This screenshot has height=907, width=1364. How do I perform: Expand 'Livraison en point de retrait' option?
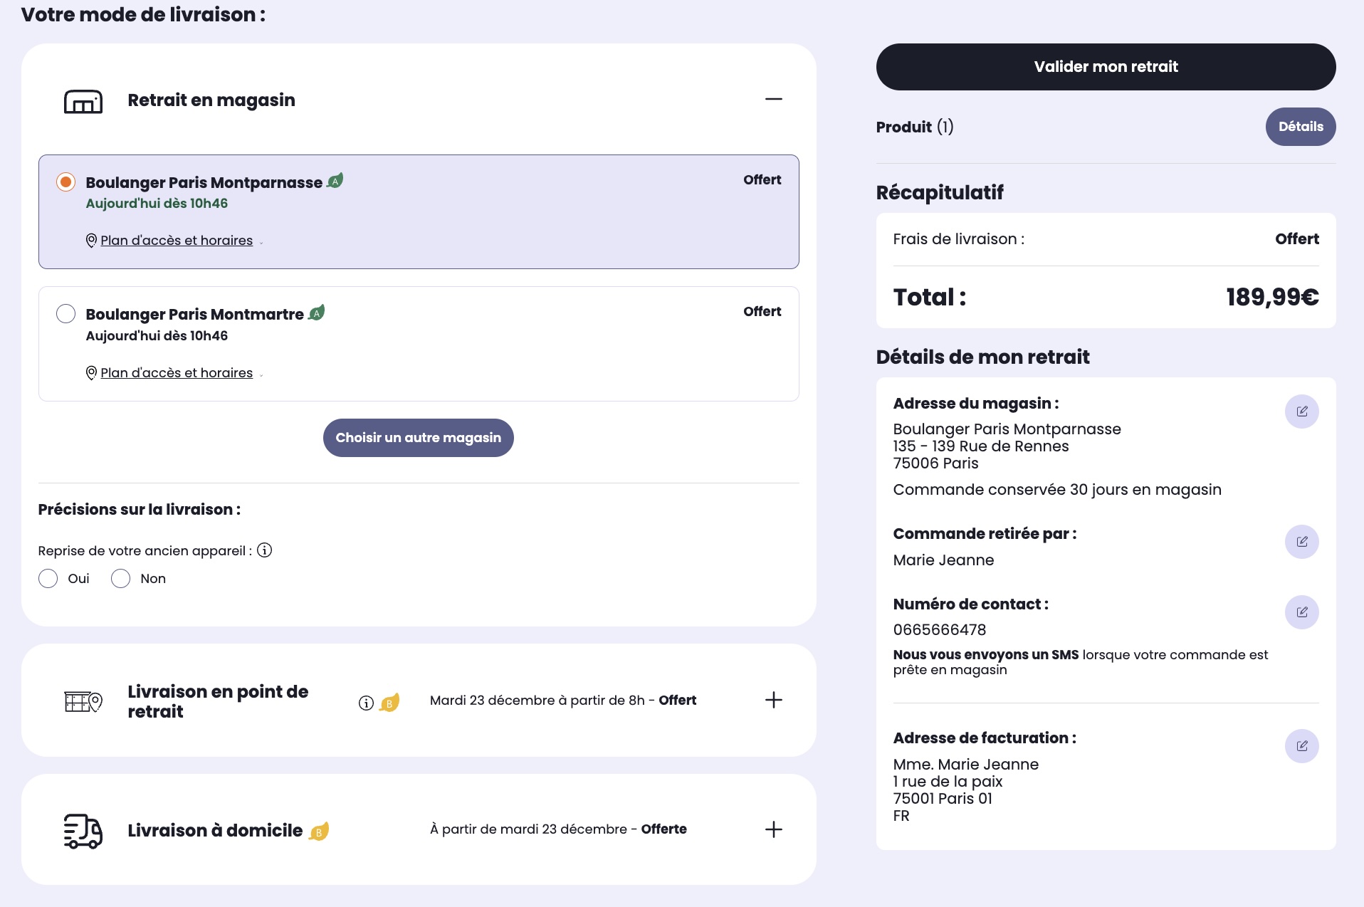[x=773, y=701]
